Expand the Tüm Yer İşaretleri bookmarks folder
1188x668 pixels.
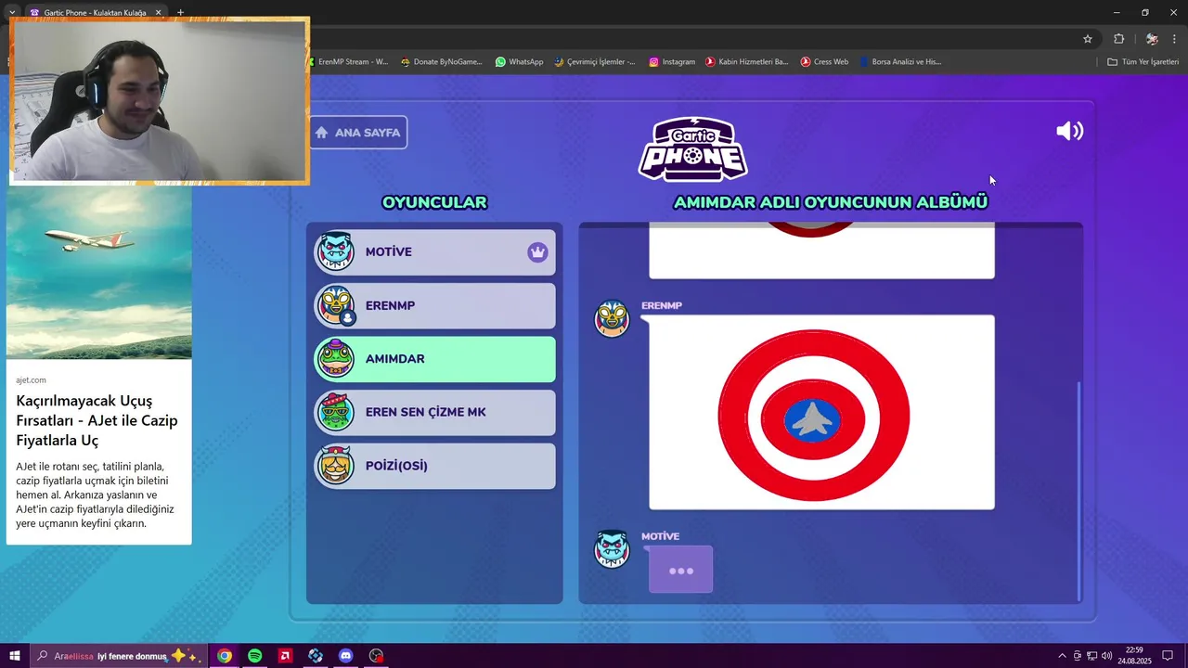tap(1143, 61)
